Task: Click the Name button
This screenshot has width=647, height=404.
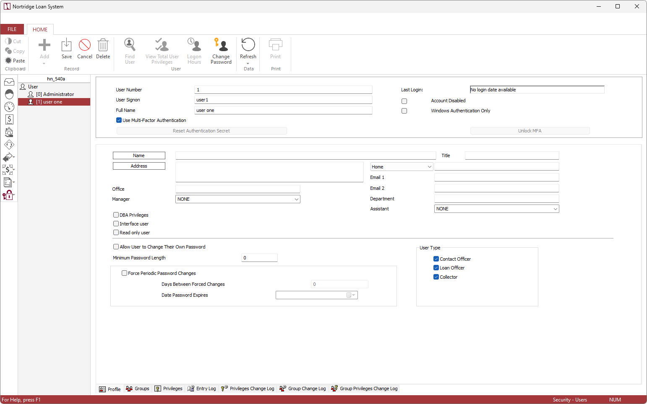Action: (139, 155)
